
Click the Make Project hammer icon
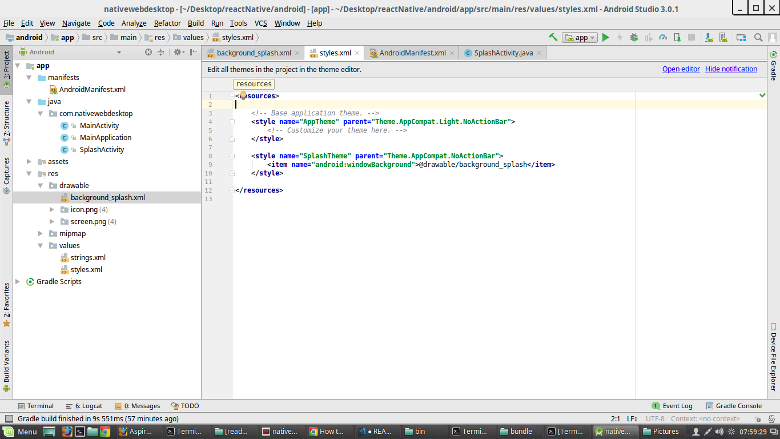(x=553, y=37)
